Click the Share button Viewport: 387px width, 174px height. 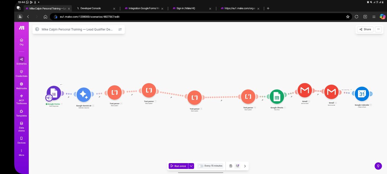[x=365, y=29]
